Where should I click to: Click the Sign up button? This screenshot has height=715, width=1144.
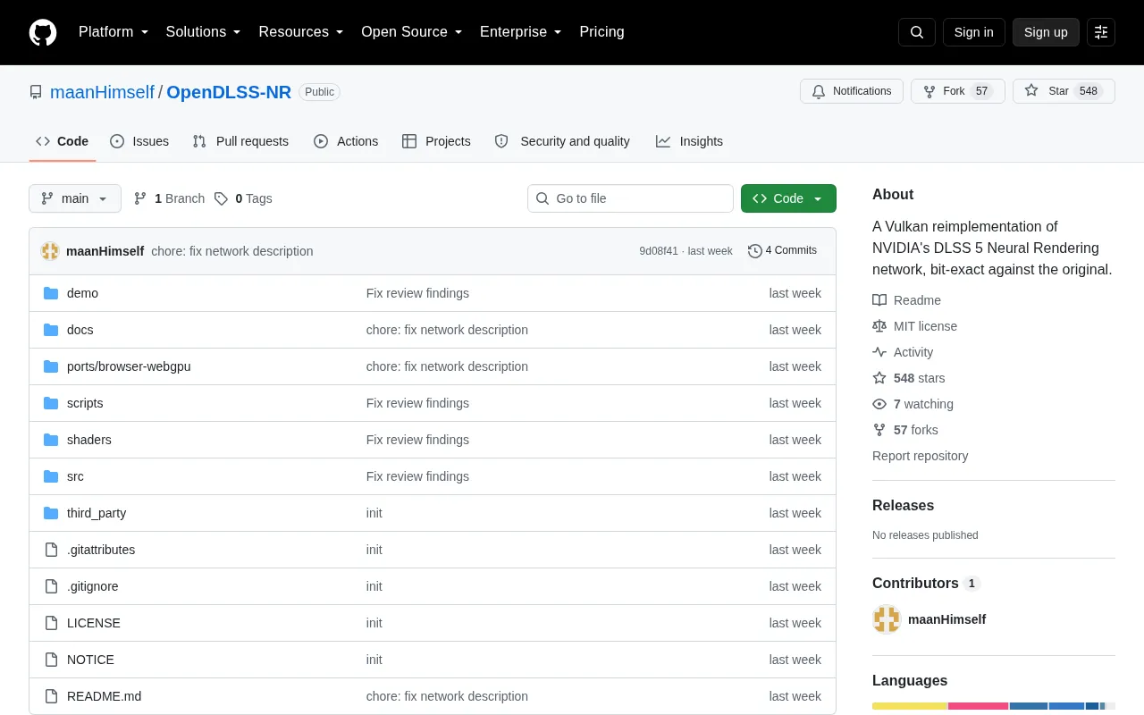(1046, 32)
